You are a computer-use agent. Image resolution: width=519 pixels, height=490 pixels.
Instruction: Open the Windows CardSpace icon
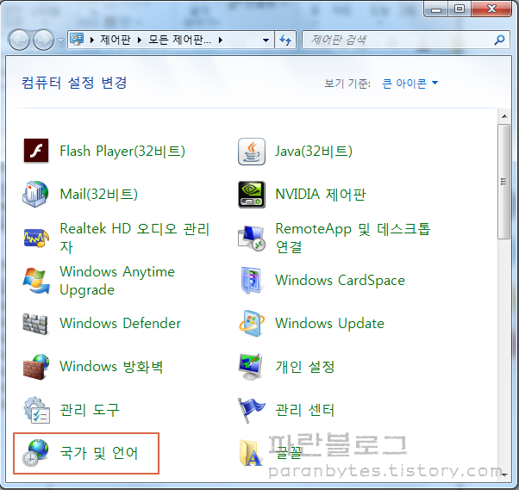click(x=251, y=281)
